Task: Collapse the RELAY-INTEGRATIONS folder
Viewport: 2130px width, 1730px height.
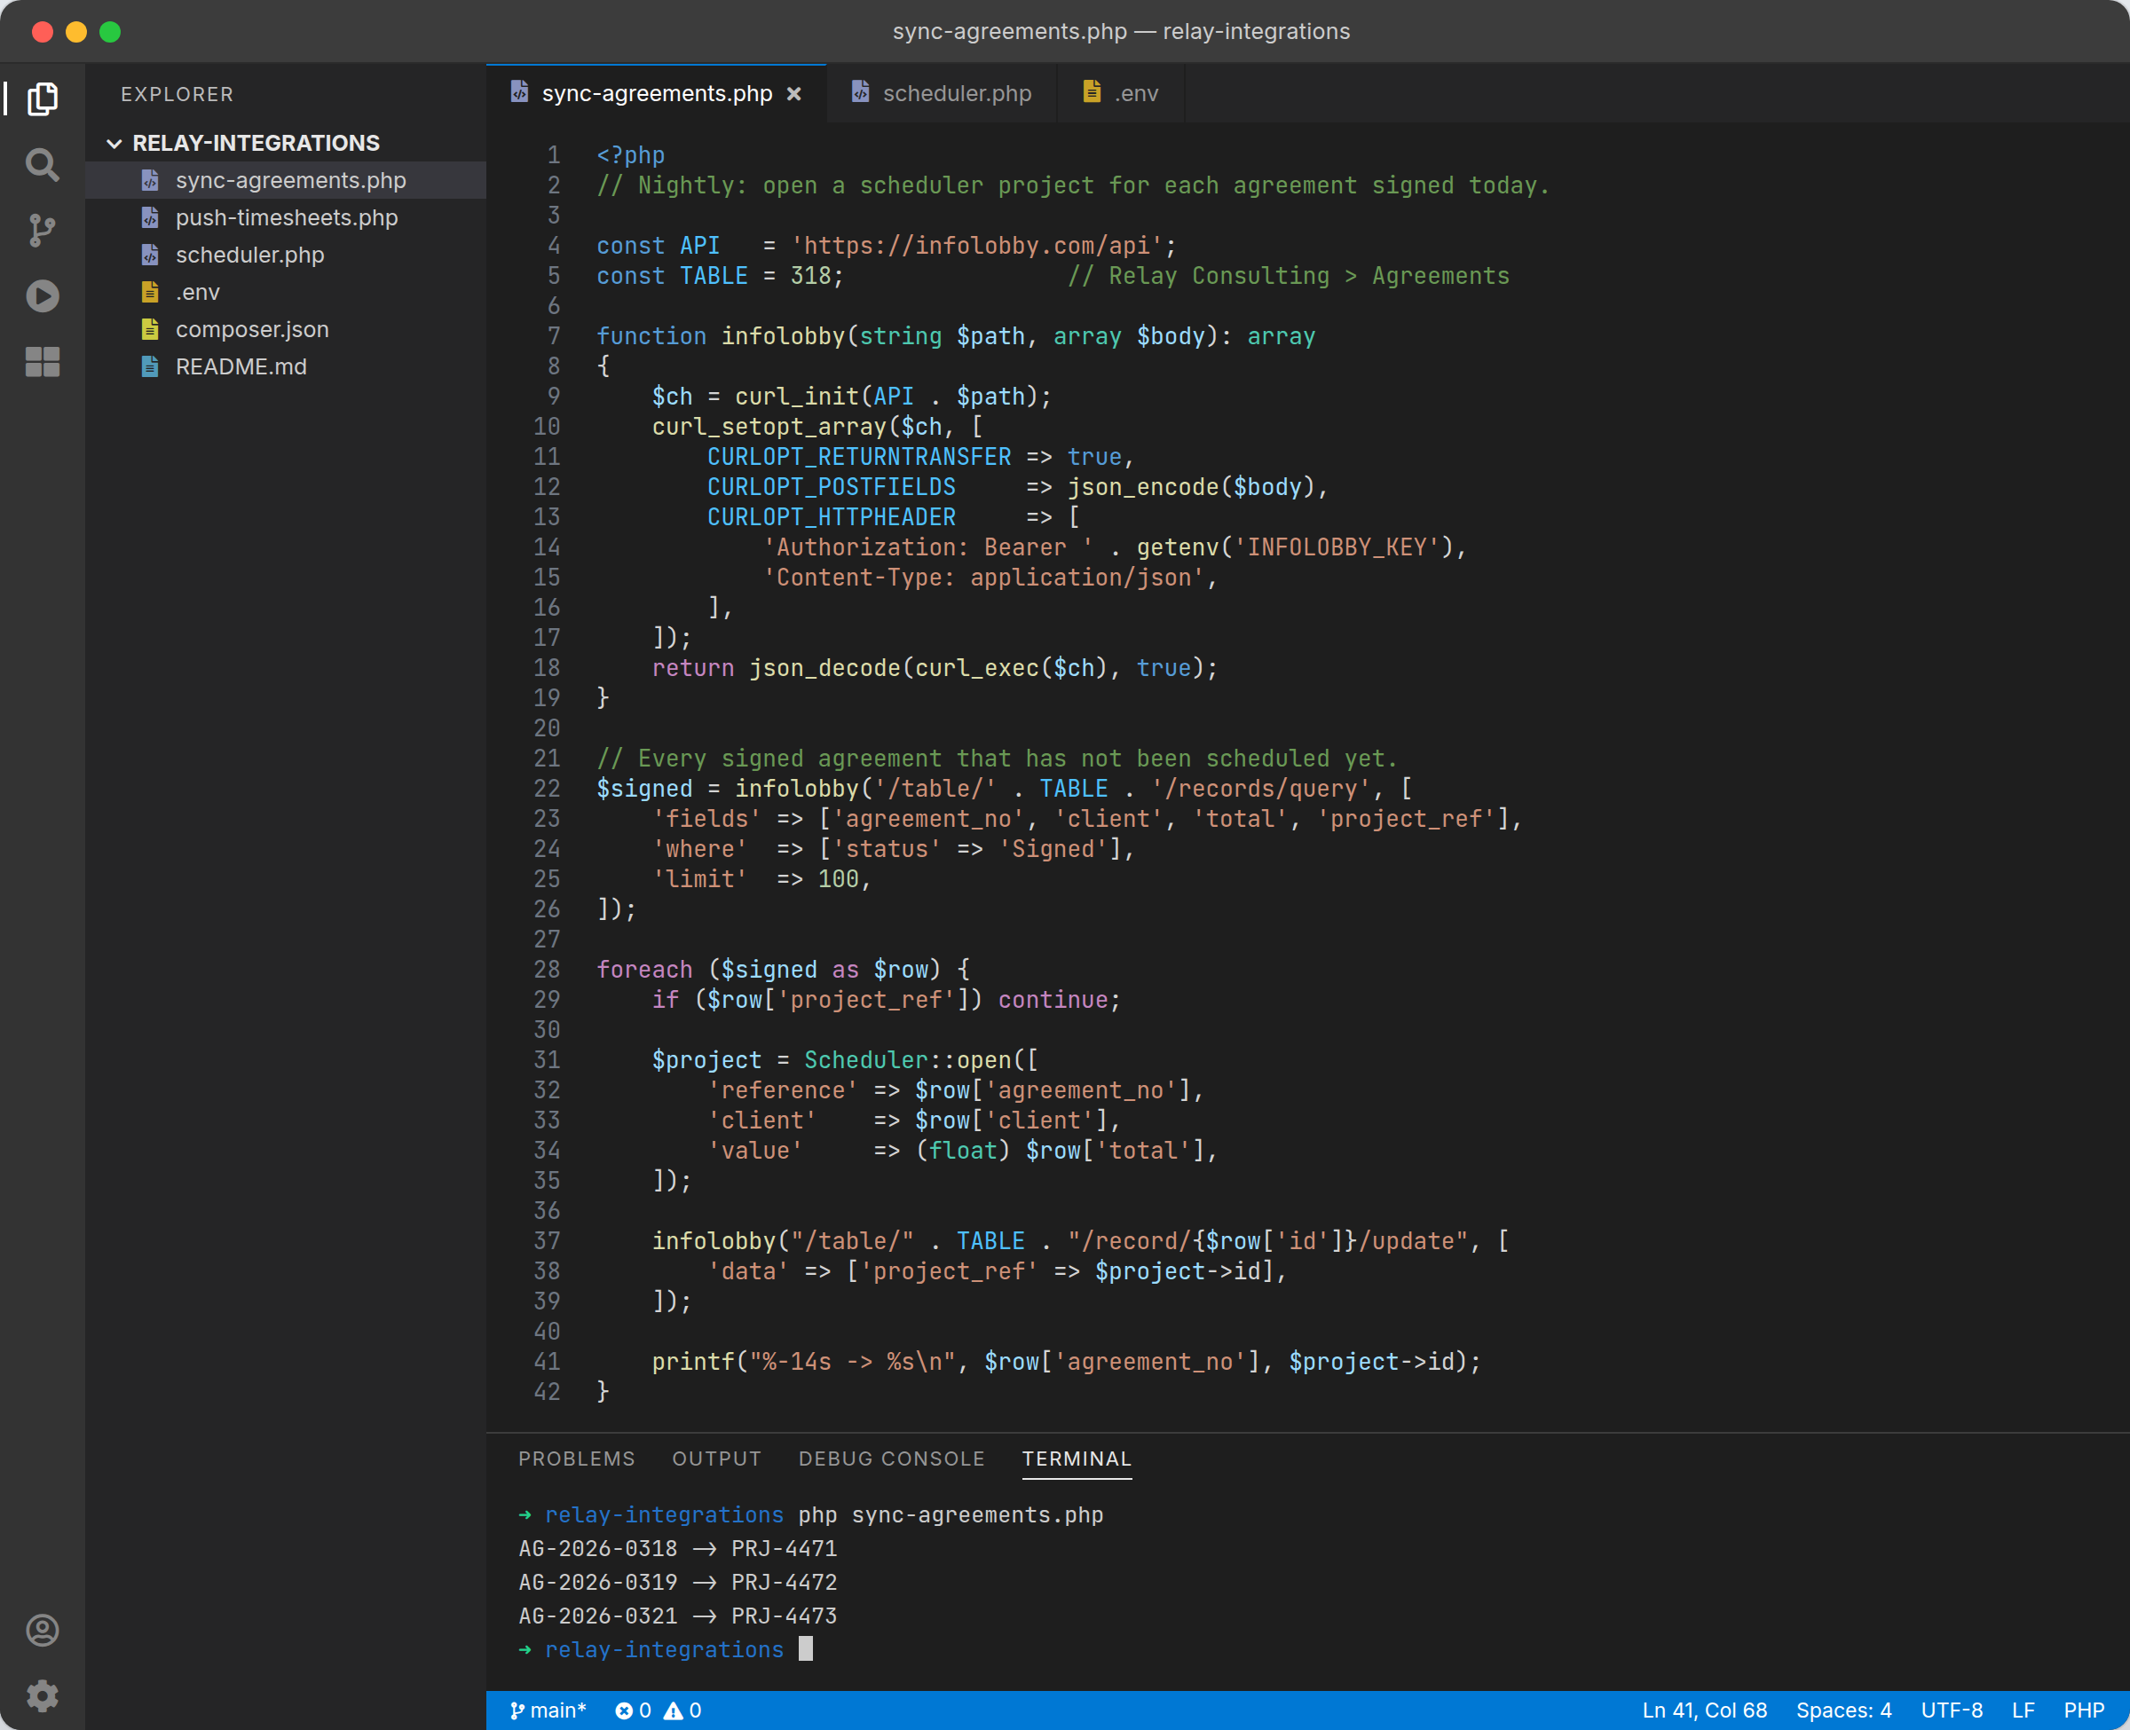Action: 114,144
